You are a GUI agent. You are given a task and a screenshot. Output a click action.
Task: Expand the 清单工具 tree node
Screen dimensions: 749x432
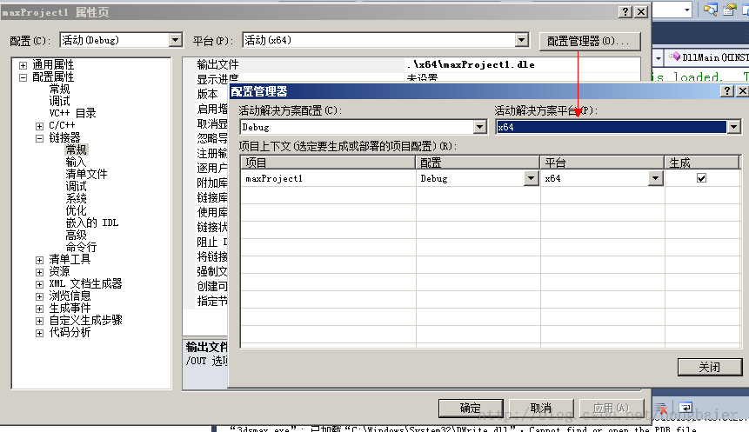(x=40, y=260)
